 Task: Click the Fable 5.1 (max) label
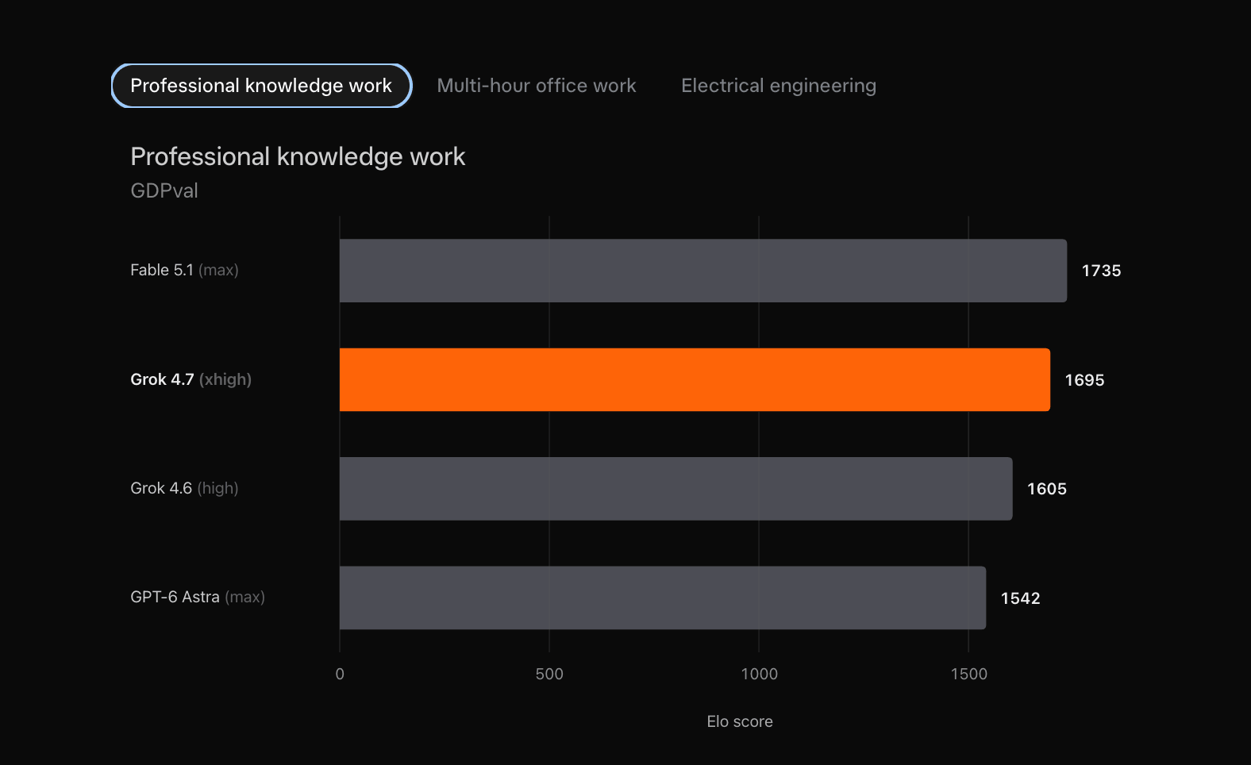pos(184,270)
